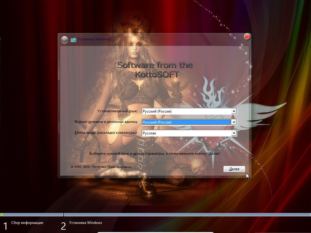Image resolution: width=311 pixels, height=233 pixels.
Task: Click the 'Установка Windows' title text
Action: [94, 39]
